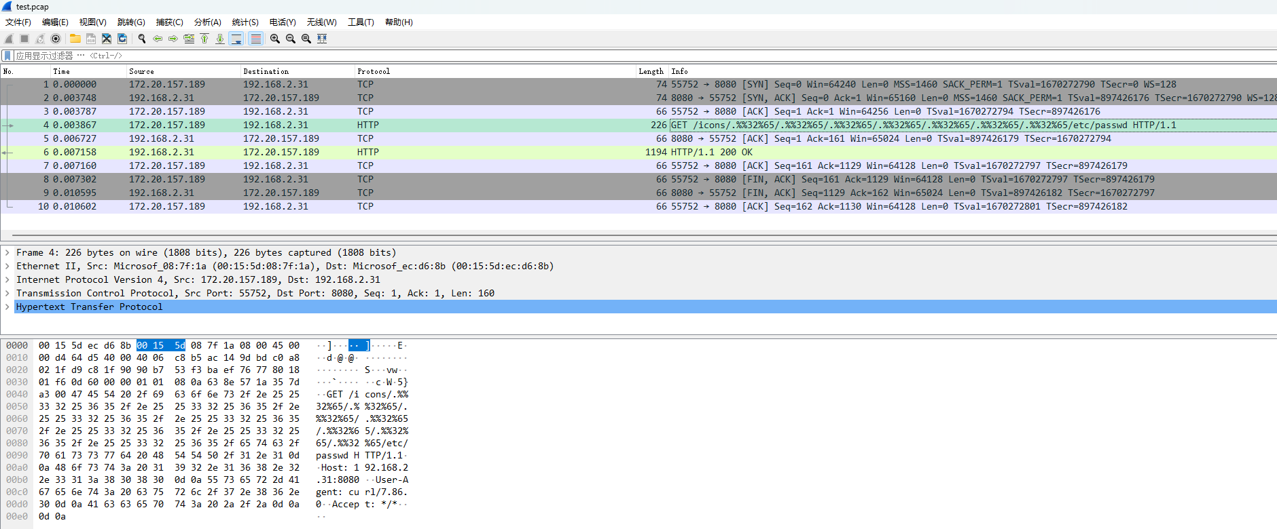Viewport: 1277px width, 529px height.
Task: Open the 无线(W) menu
Action: pyautogui.click(x=321, y=22)
